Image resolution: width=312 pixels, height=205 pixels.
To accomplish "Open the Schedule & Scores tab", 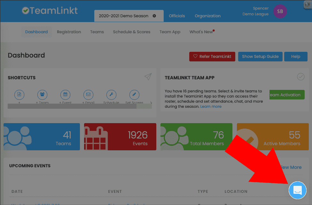I will tap(131, 32).
